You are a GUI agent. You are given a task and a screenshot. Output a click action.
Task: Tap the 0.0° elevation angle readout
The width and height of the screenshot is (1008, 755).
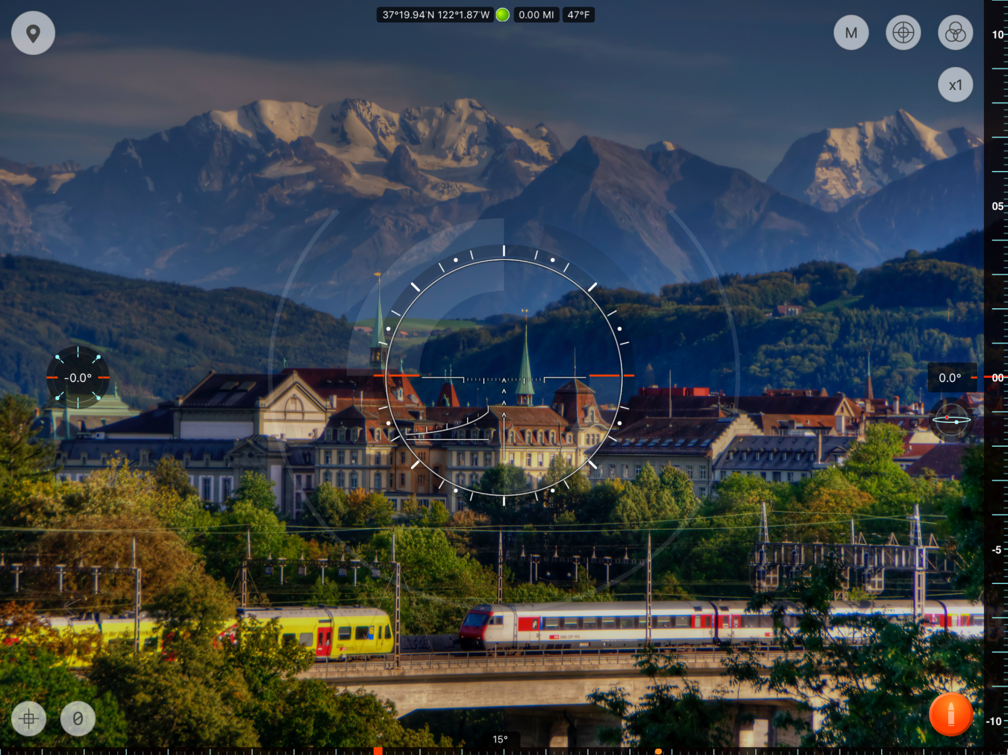pos(950,377)
